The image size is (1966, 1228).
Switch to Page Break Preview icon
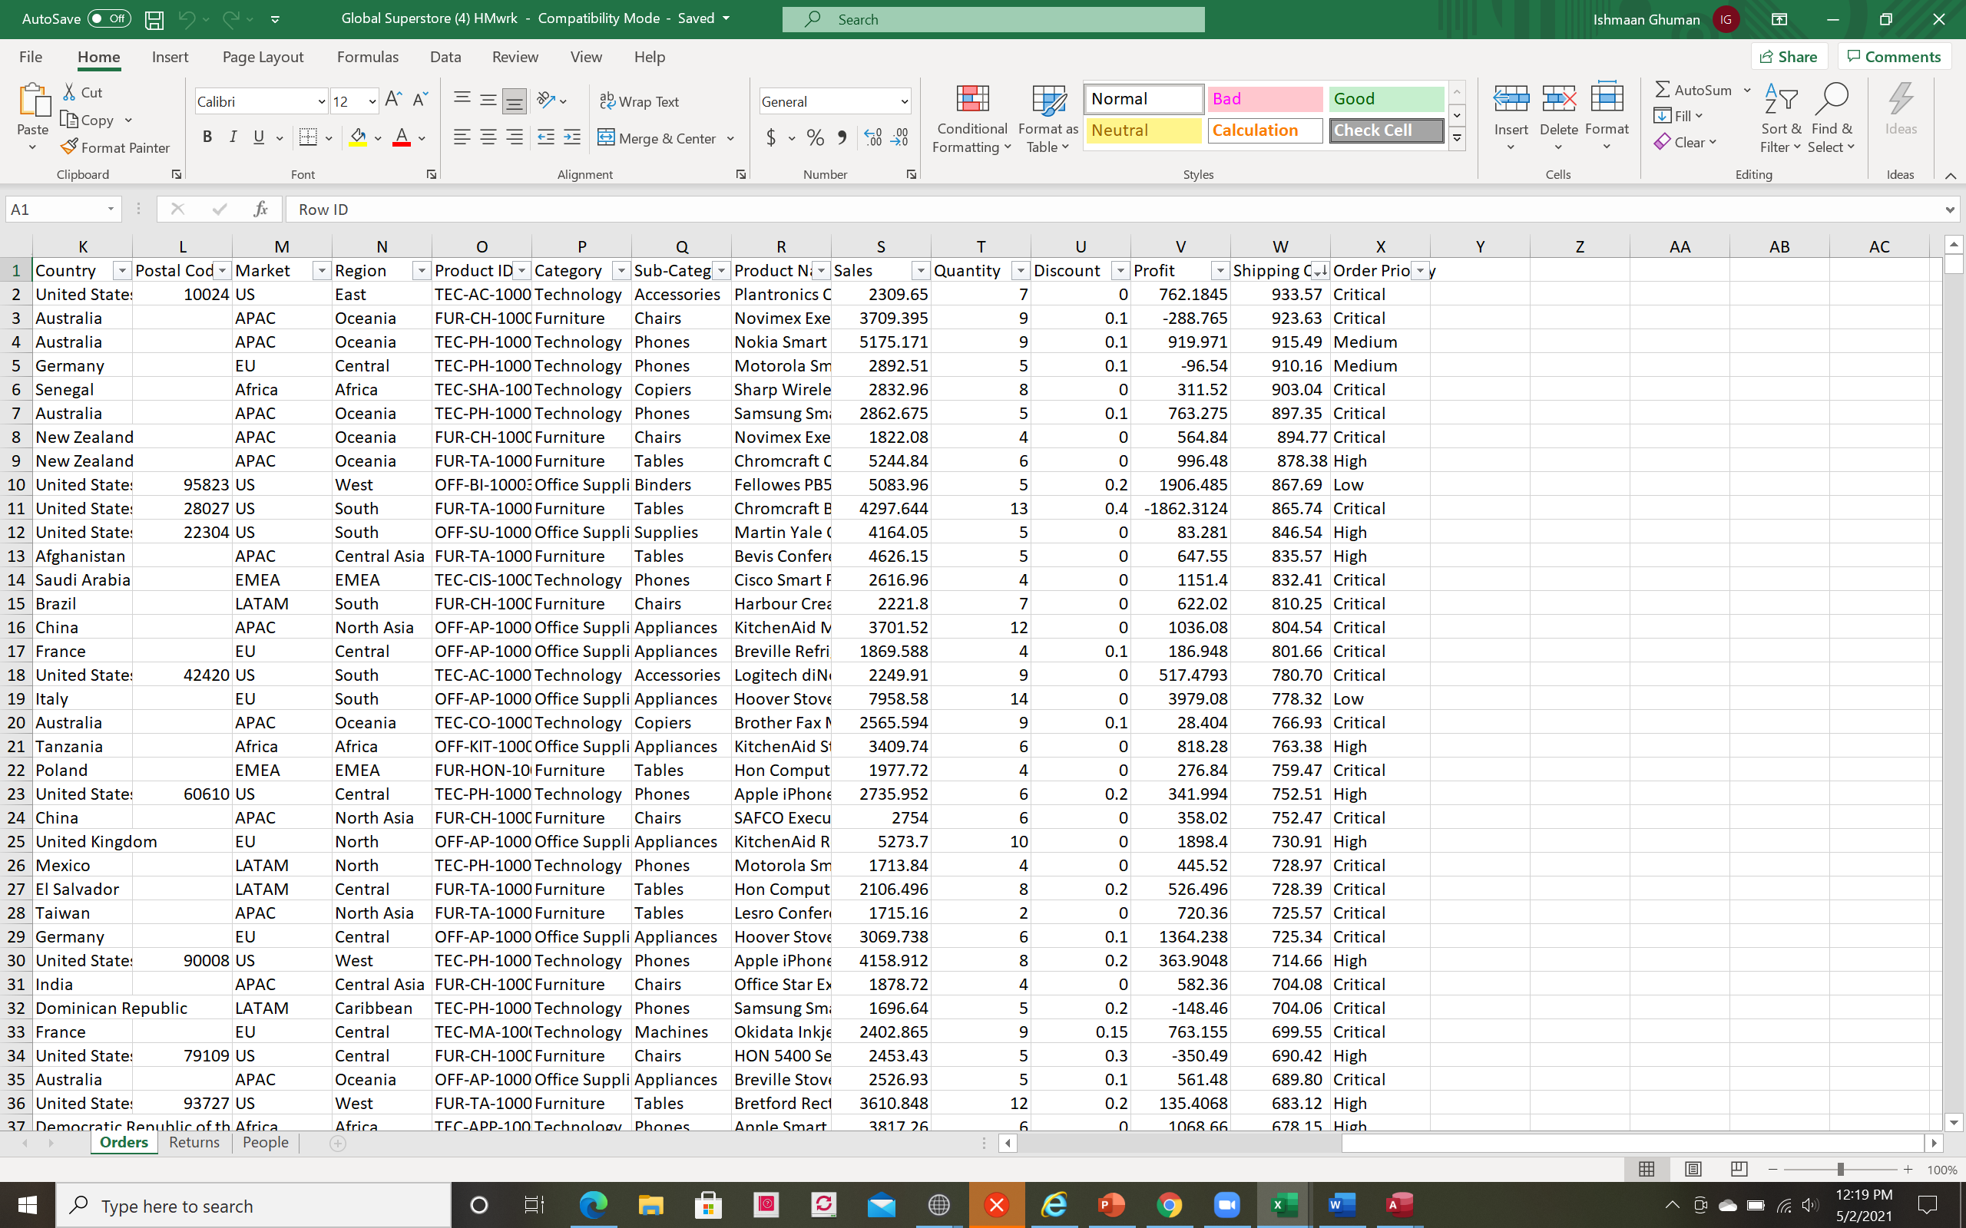[1739, 1169]
